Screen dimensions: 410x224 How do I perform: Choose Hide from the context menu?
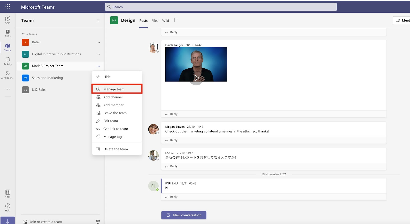tap(117, 77)
